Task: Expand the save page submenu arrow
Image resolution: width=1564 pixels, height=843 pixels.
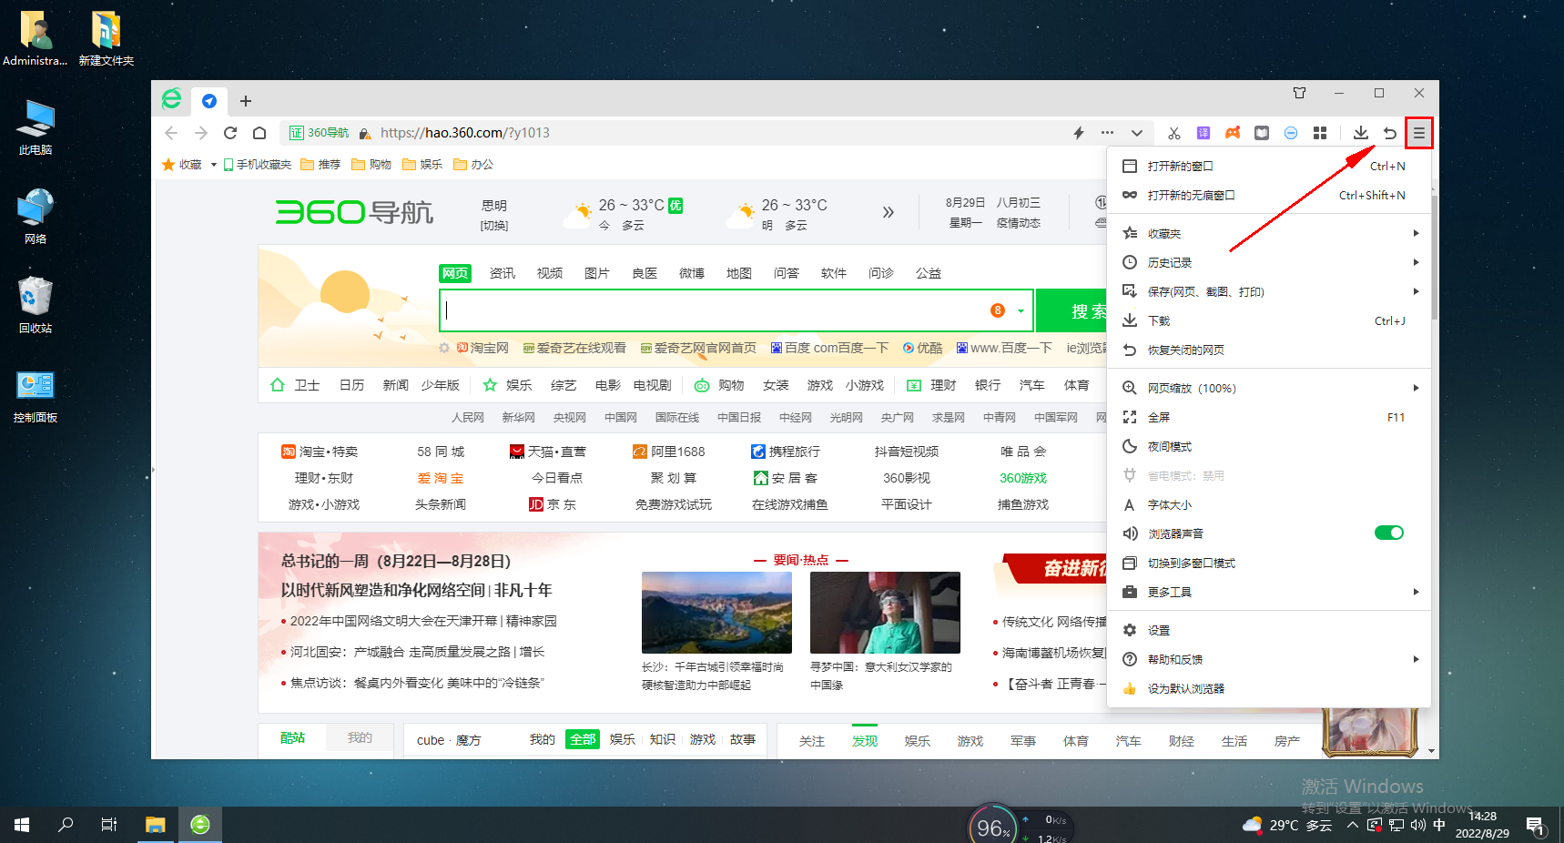Action: coord(1416,291)
